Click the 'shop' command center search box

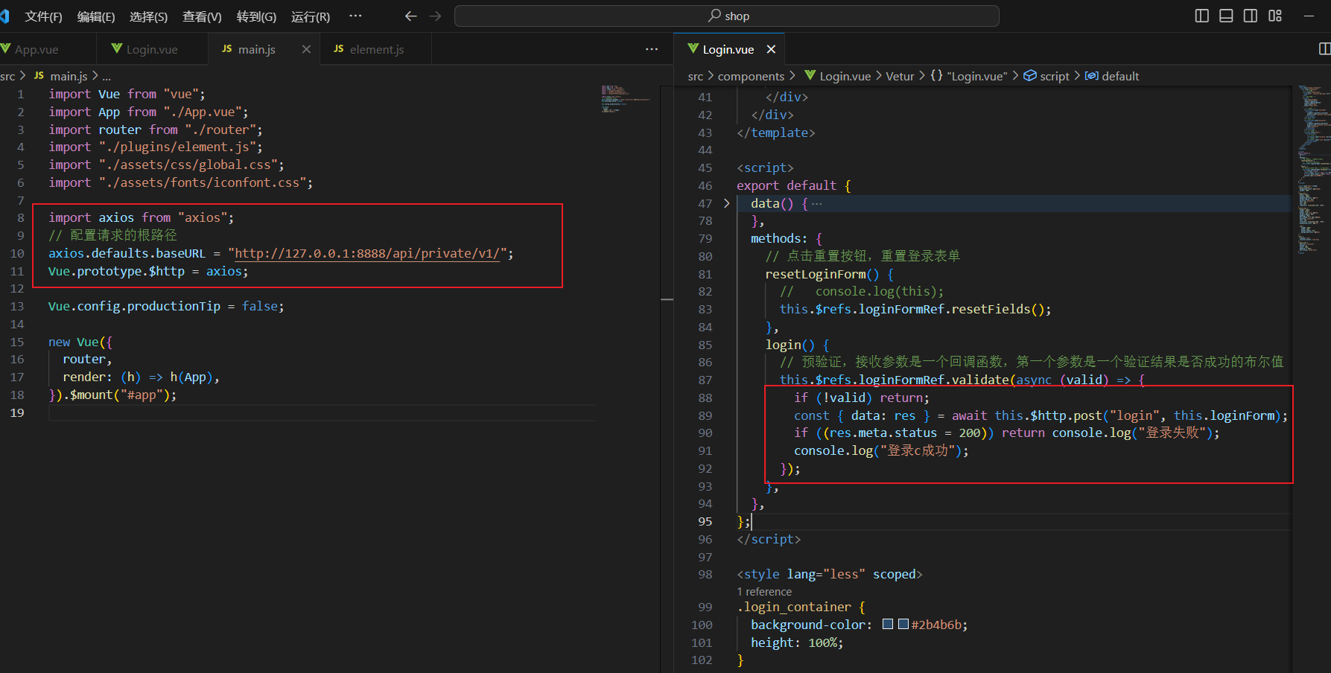[x=727, y=16]
